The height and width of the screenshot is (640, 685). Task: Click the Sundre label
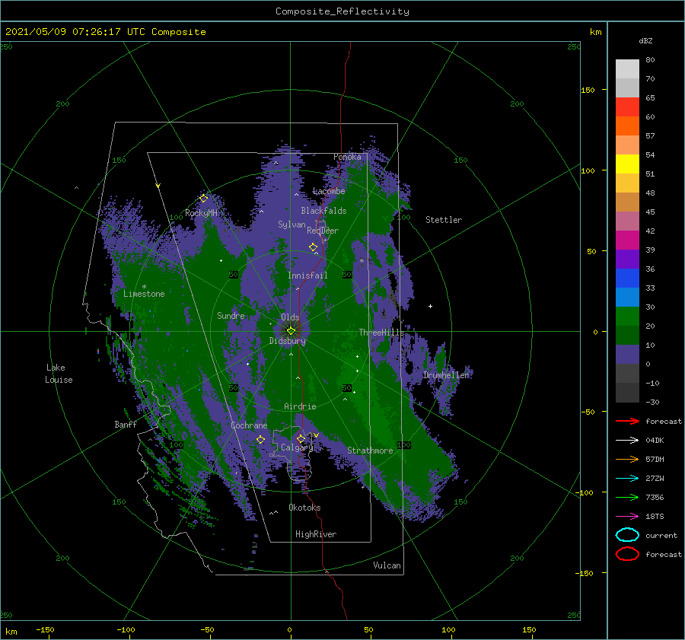(x=231, y=315)
